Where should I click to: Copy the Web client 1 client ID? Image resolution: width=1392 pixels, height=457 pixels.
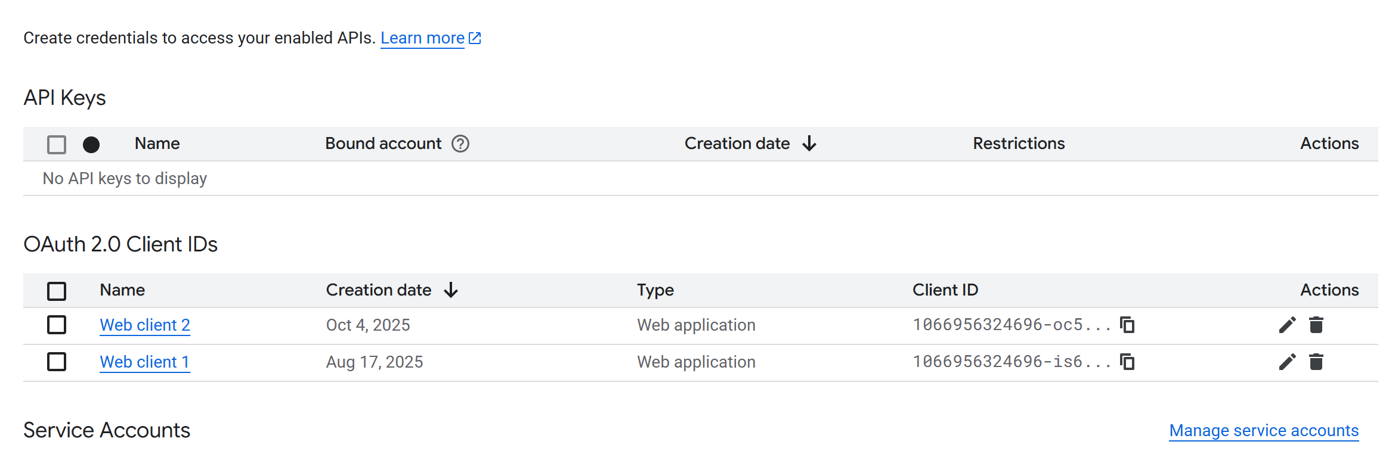click(x=1127, y=362)
